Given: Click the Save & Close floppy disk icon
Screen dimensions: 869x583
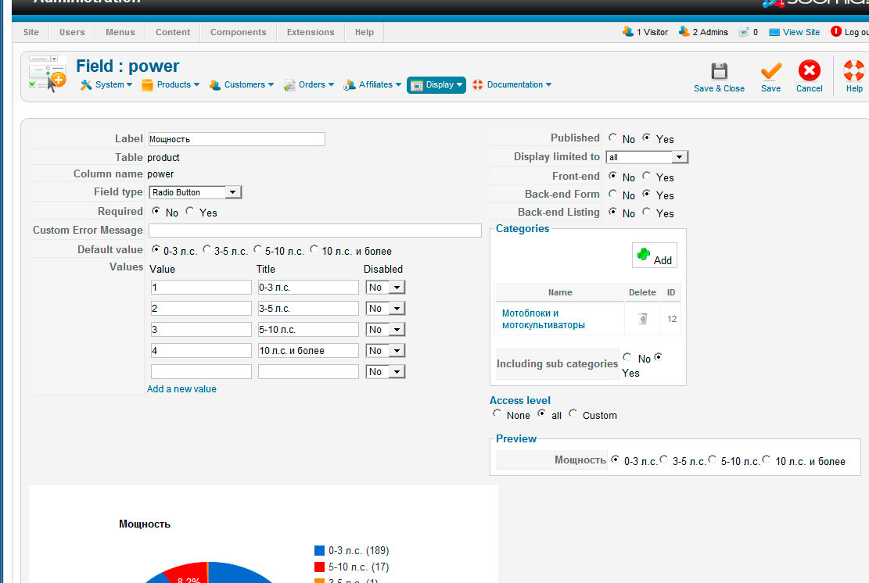Looking at the screenshot, I should pyautogui.click(x=719, y=71).
